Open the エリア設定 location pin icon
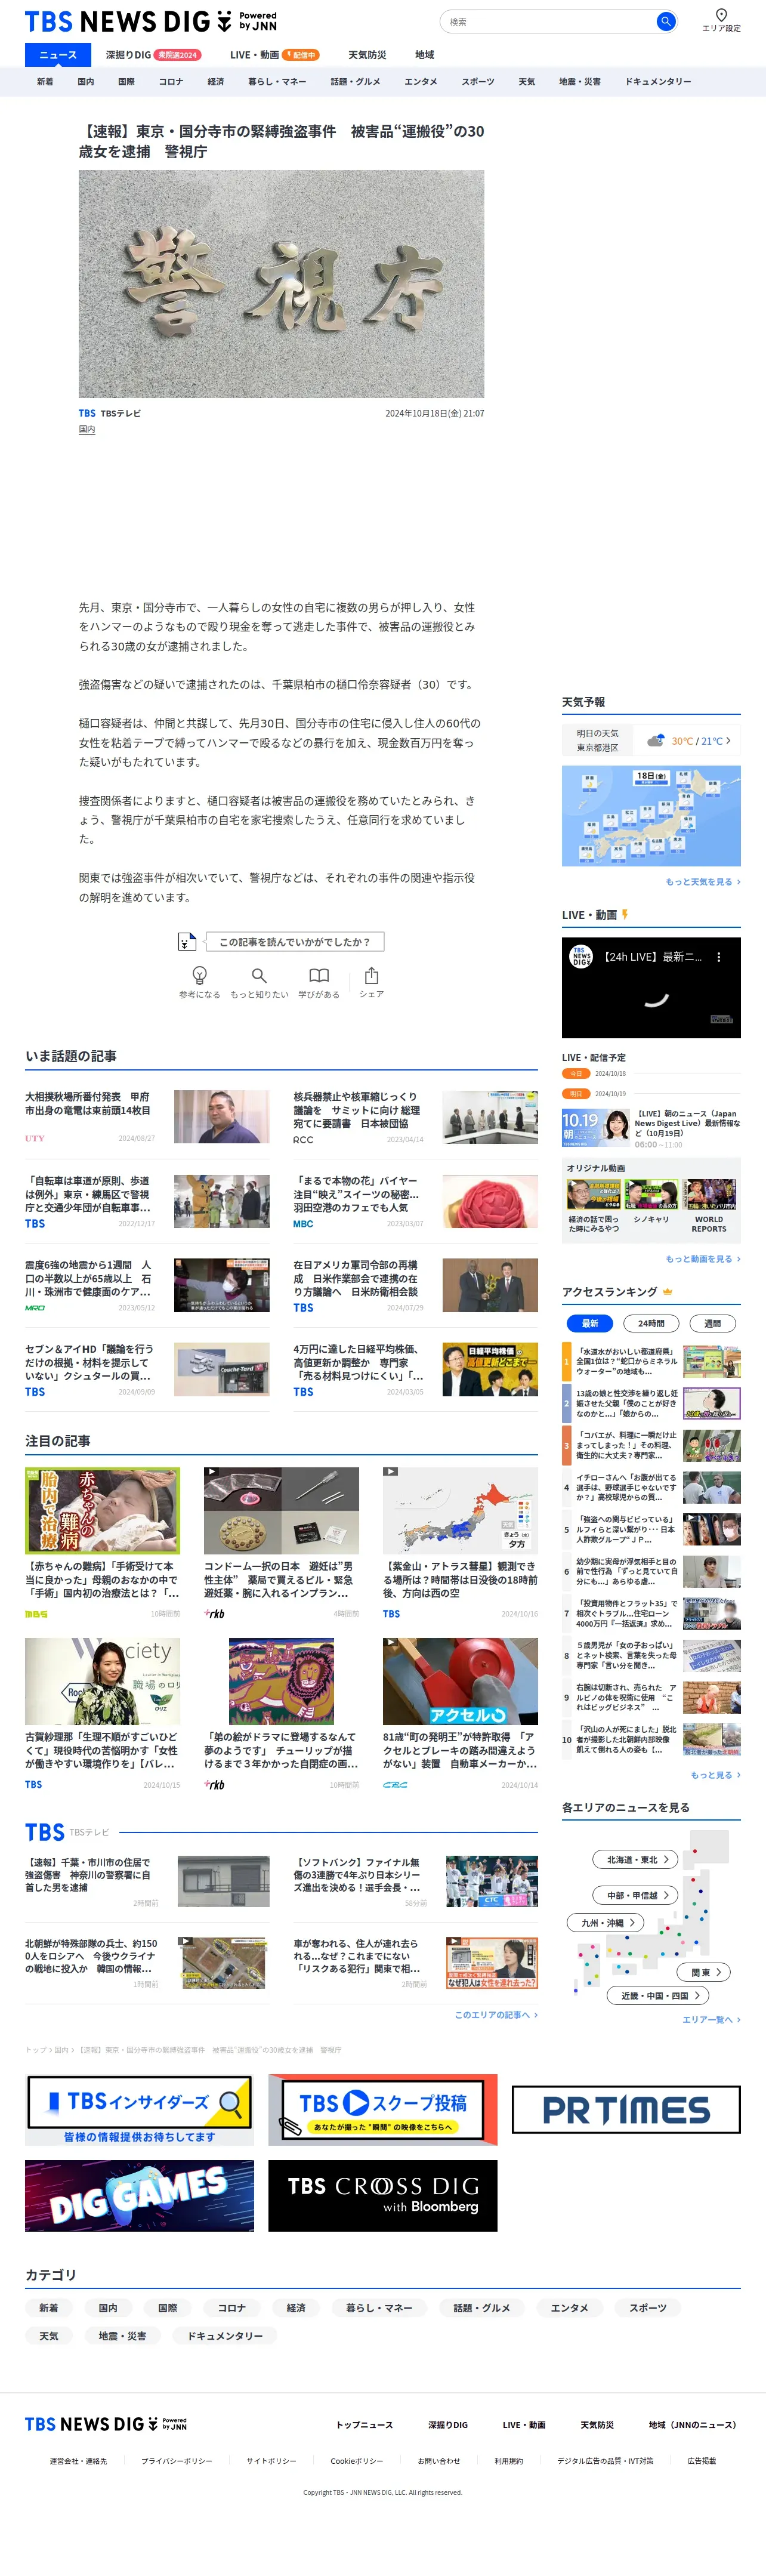 [x=721, y=14]
